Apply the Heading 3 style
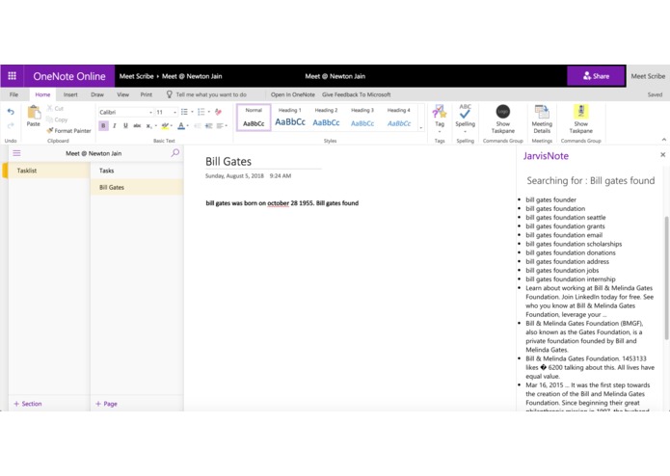The height and width of the screenshot is (476, 670). (362, 117)
